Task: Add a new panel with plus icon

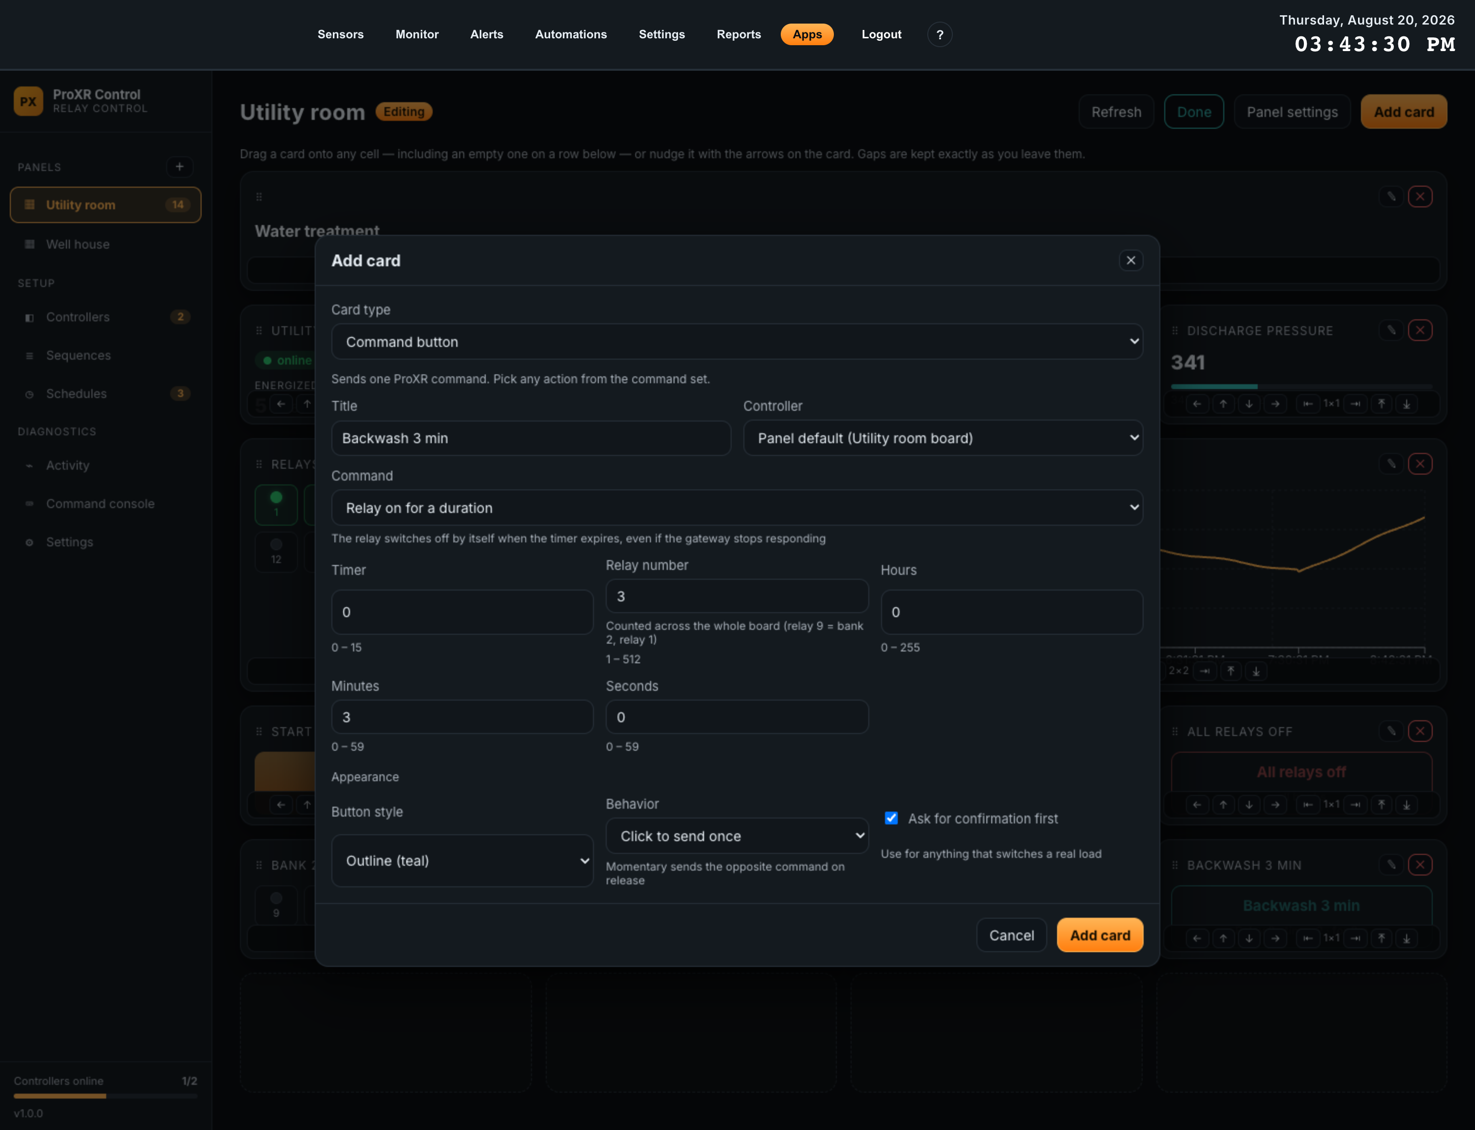Action: click(179, 166)
